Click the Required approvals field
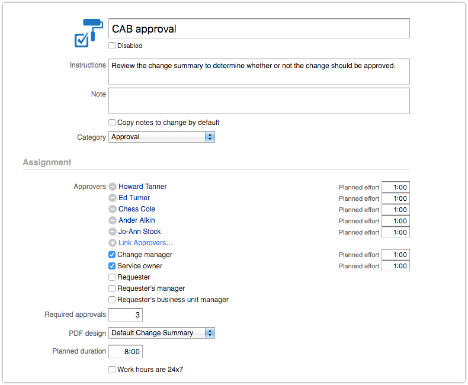Viewport: 468px width, 385px height. point(126,315)
